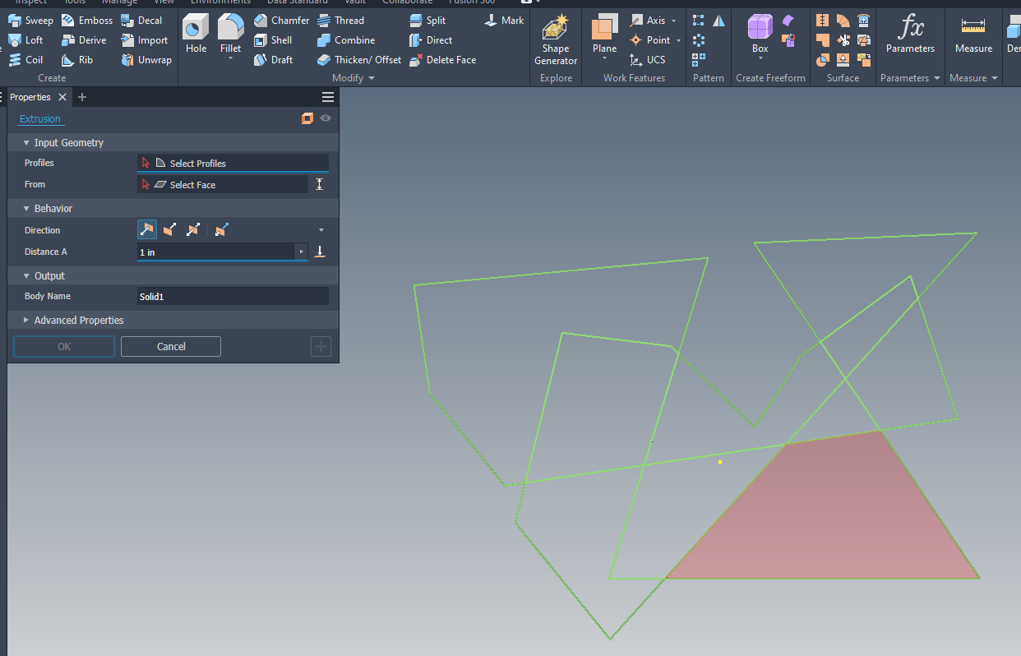Toggle the eye visibility icon in Properties header
1021x656 pixels.
[x=325, y=118]
